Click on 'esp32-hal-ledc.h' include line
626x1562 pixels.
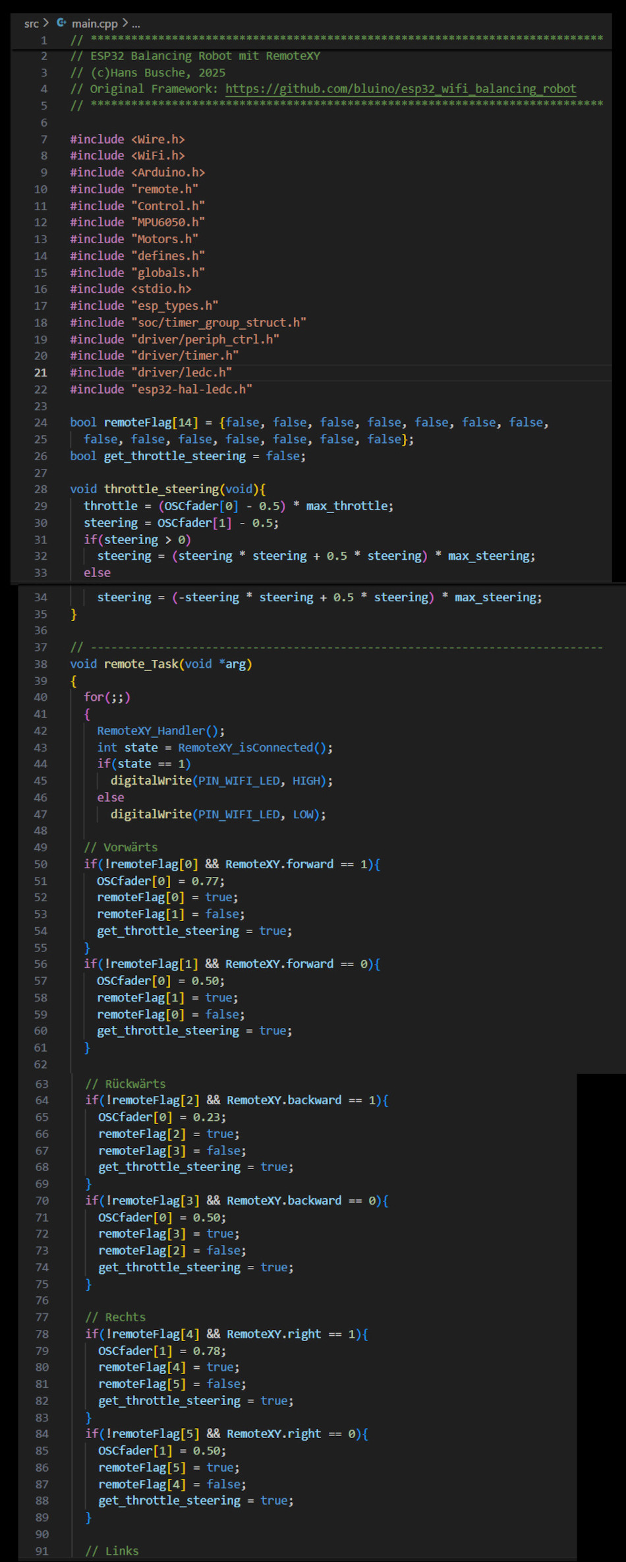(161, 389)
